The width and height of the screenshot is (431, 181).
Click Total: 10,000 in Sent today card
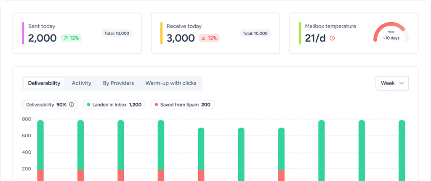pos(117,34)
